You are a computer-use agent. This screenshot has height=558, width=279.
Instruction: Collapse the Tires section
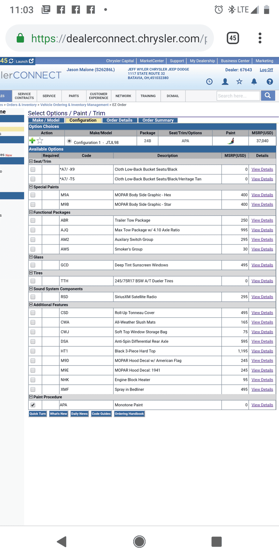pyautogui.click(x=31, y=273)
